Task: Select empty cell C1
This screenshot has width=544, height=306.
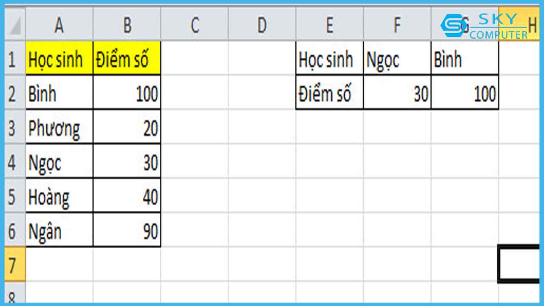Action: coord(194,58)
